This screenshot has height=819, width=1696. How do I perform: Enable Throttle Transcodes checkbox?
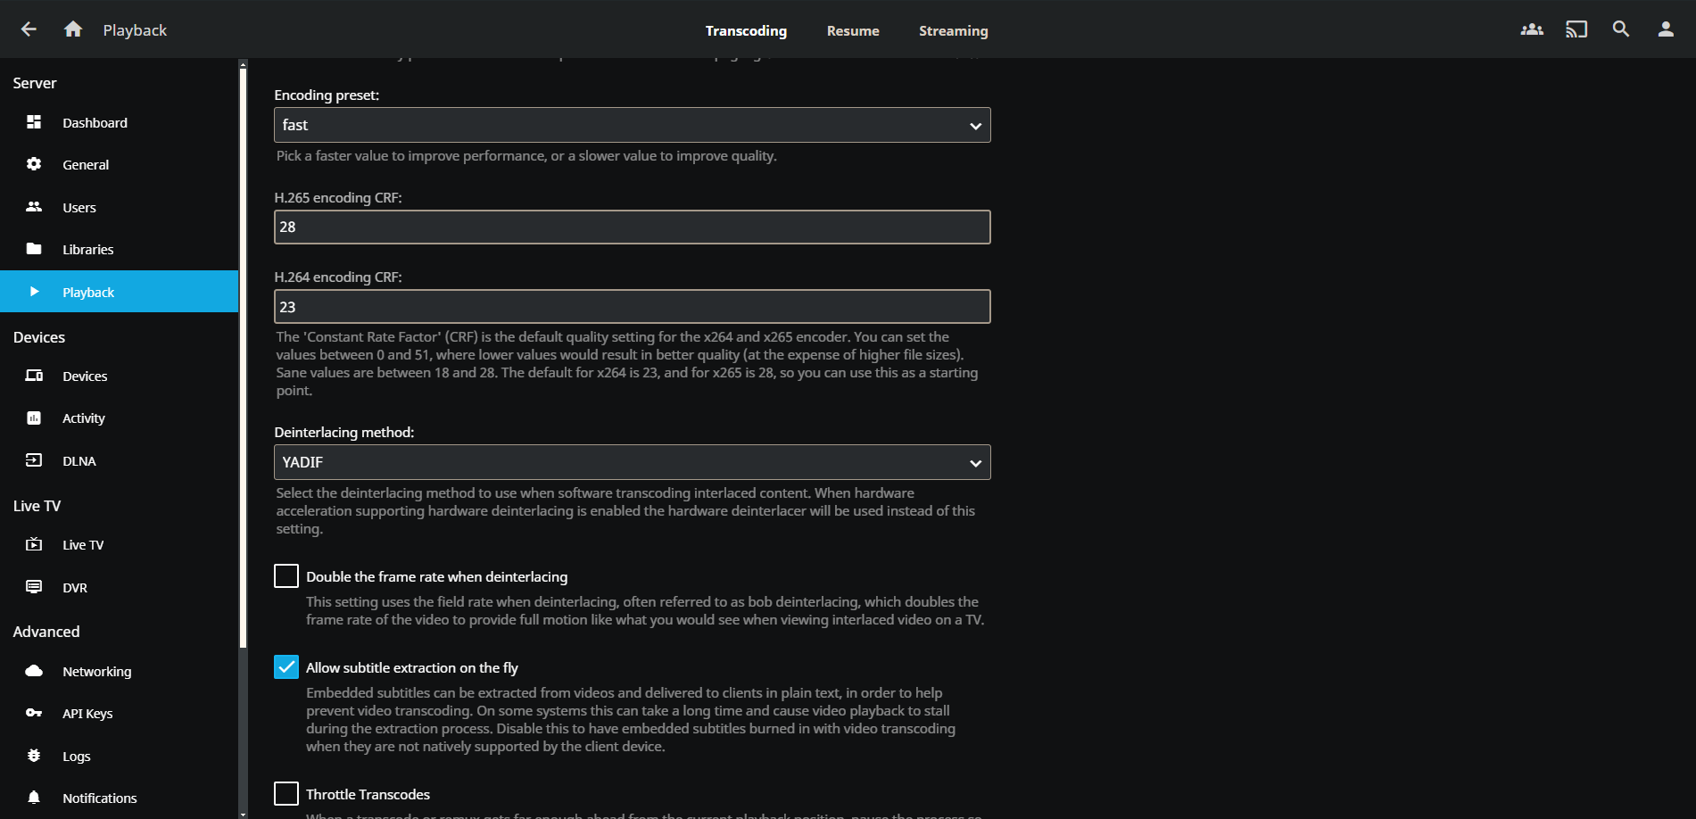click(x=286, y=793)
